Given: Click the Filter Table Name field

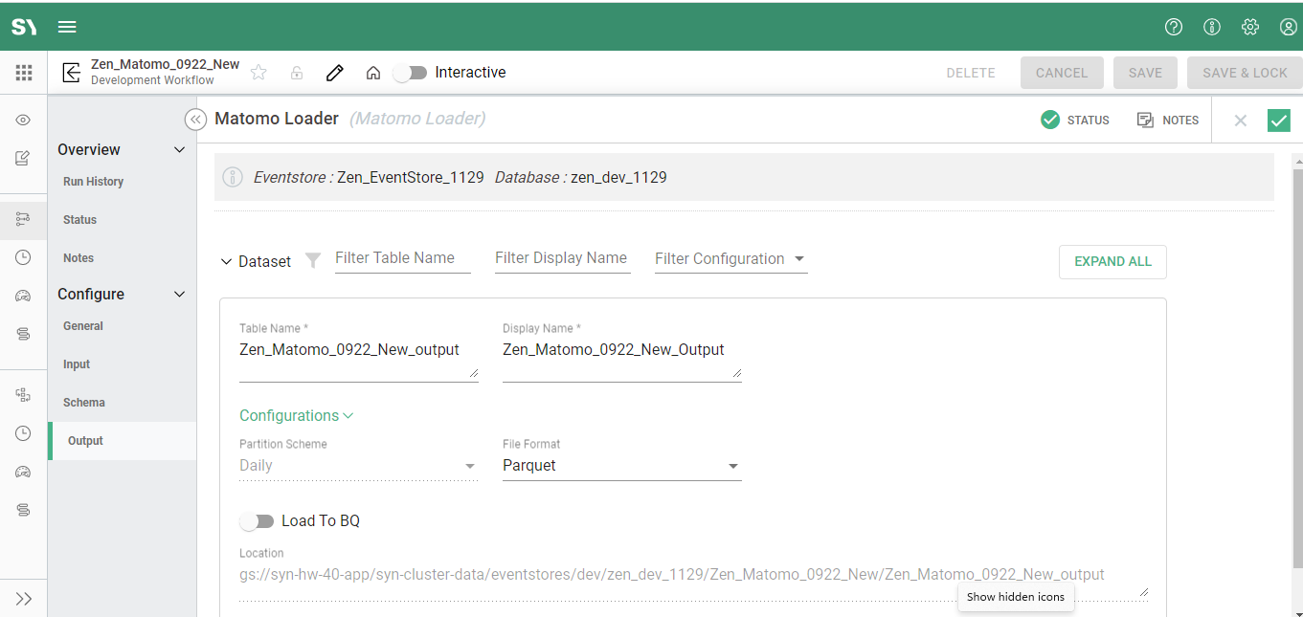Looking at the screenshot, I should (402, 258).
